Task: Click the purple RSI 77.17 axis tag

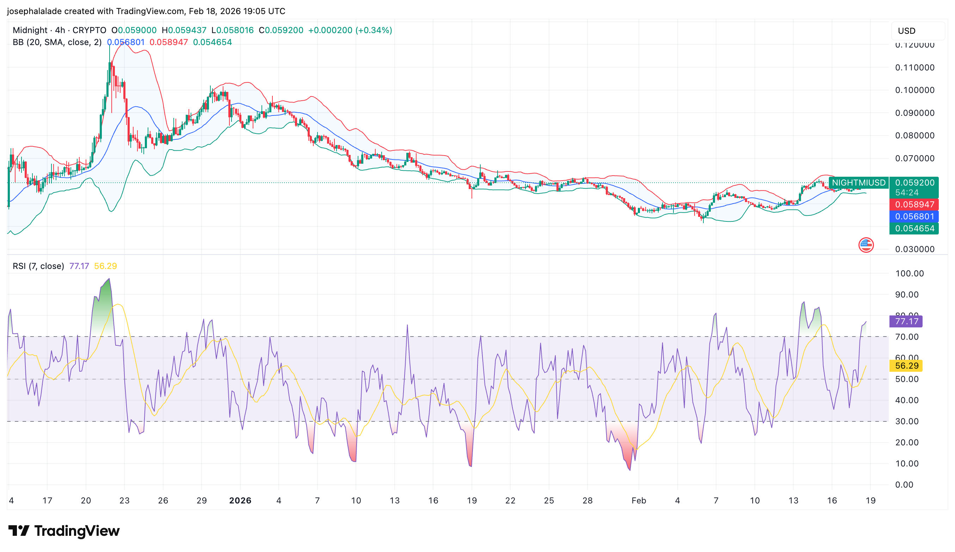Action: [906, 321]
